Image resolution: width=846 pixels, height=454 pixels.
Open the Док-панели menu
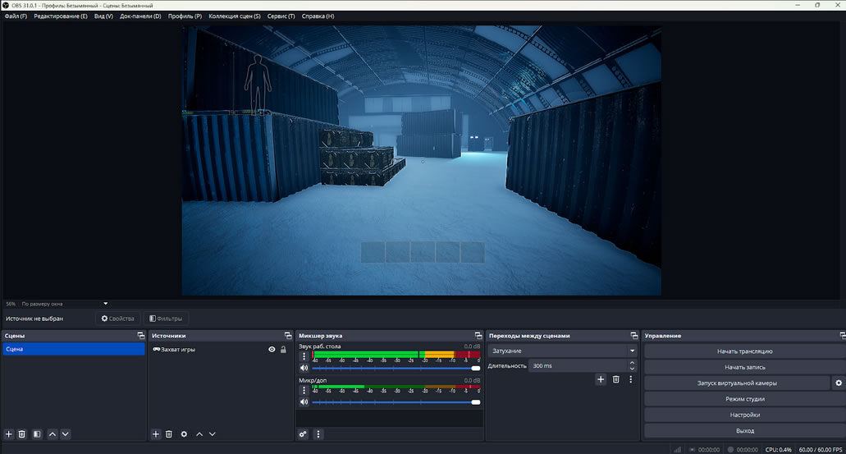click(x=140, y=16)
